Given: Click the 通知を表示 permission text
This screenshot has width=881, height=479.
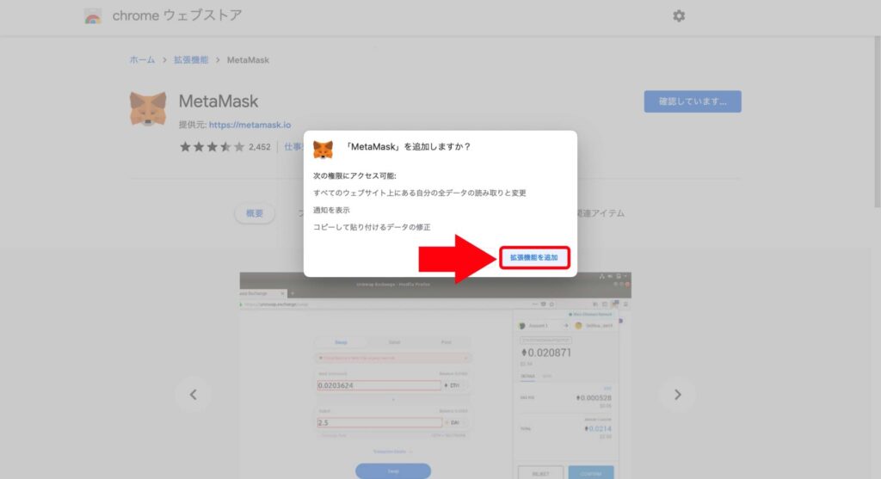Looking at the screenshot, I should [x=331, y=210].
